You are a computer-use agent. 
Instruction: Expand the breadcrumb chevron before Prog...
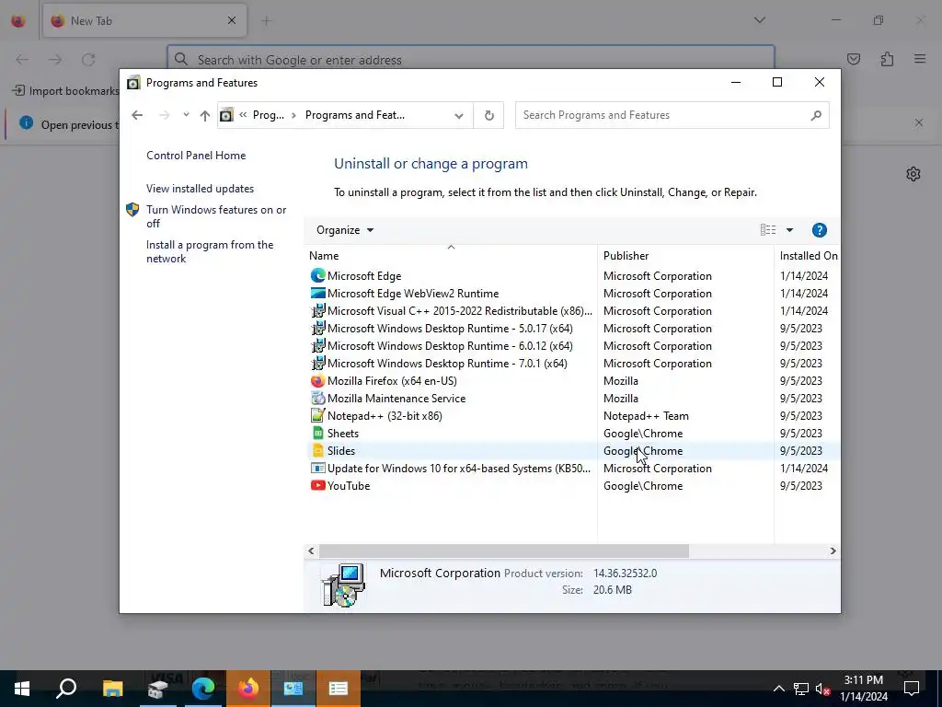click(243, 115)
